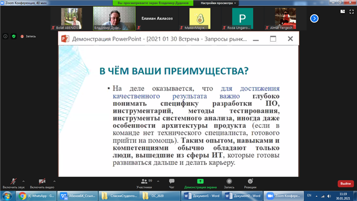The image size is (357, 201).
Task: Open Настройки просмотра view options dropdown
Action: point(218,3)
